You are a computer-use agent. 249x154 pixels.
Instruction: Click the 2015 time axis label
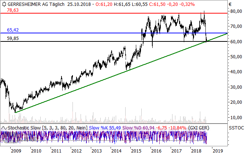tap(136, 151)
